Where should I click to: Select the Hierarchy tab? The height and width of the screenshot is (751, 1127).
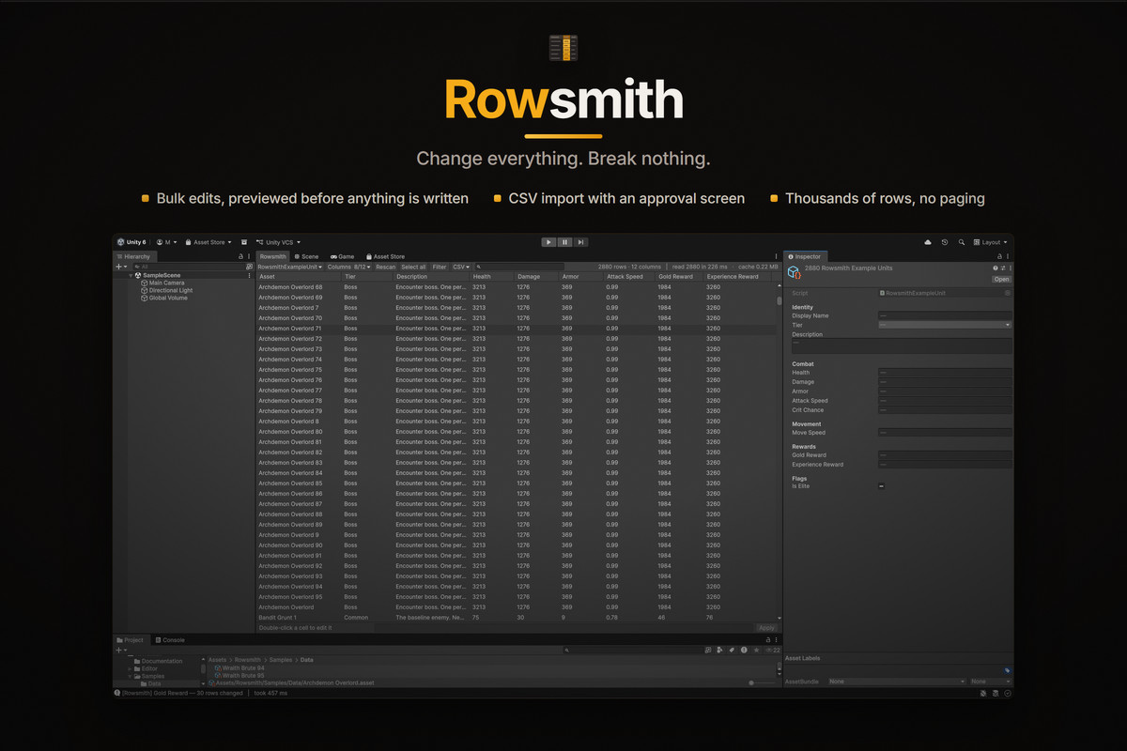pos(135,256)
